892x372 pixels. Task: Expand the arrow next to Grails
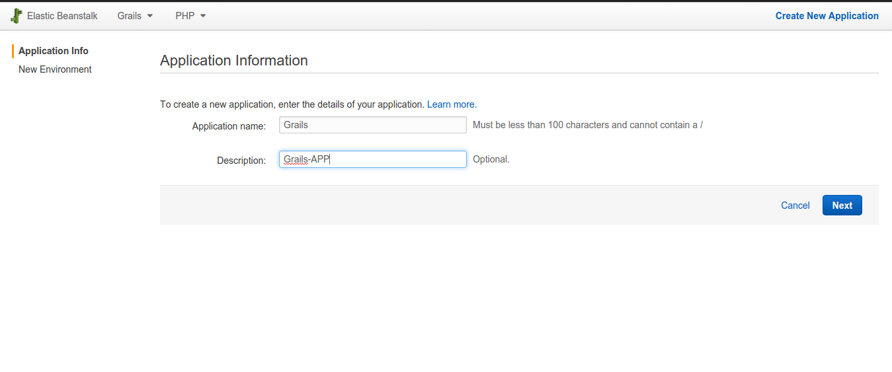coord(150,16)
